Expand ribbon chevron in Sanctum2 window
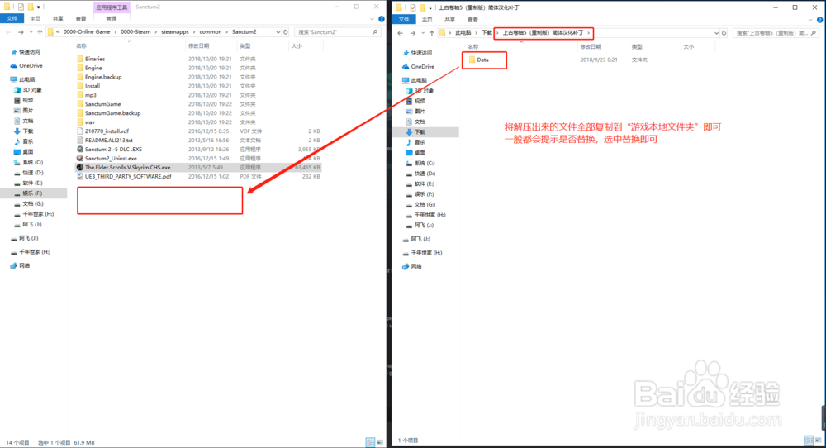Screen dimensions: 826x448 (x=373, y=19)
